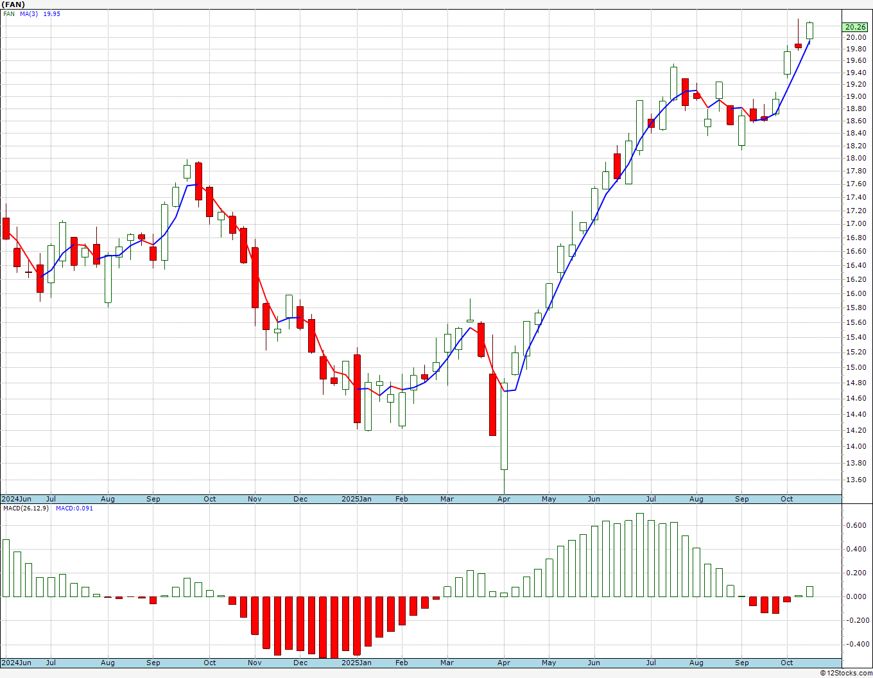Click the 15.00 price axis label

coord(856,367)
